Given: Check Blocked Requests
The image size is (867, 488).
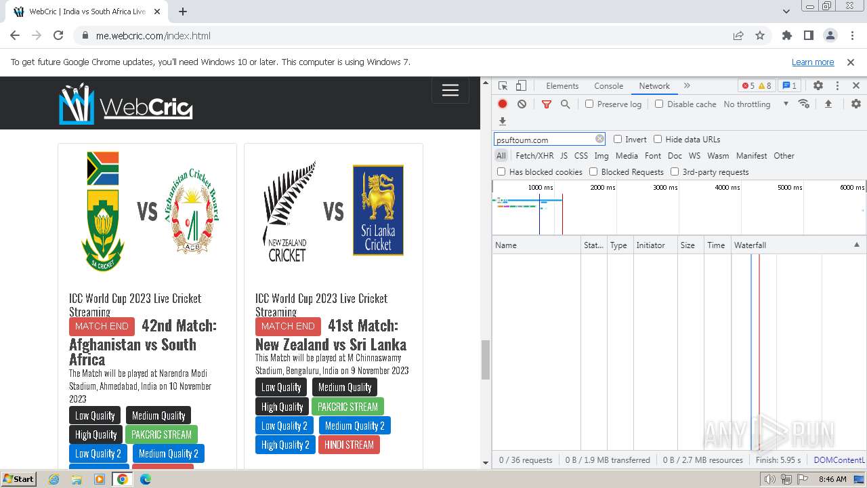Looking at the screenshot, I should tap(593, 171).
